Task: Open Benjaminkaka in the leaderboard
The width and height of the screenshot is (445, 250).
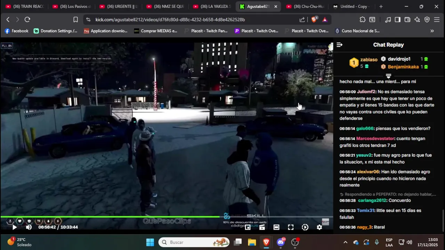Action: pos(403,67)
